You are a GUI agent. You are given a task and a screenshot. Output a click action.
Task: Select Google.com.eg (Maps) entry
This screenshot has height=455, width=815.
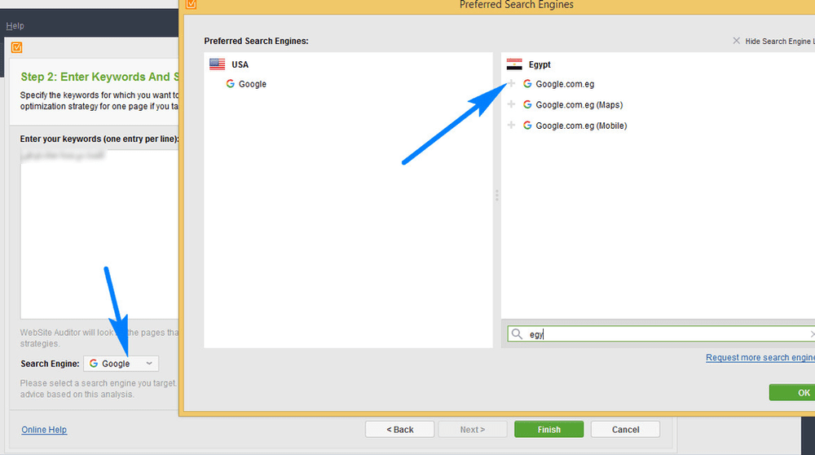(x=579, y=104)
